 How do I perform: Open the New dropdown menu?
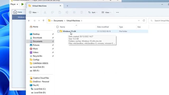34,12
